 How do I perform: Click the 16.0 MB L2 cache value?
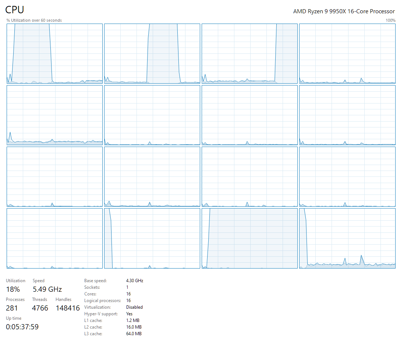134,327
